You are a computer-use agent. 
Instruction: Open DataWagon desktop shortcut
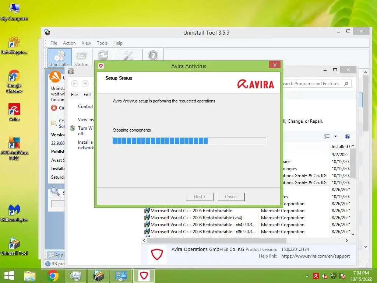click(x=14, y=45)
